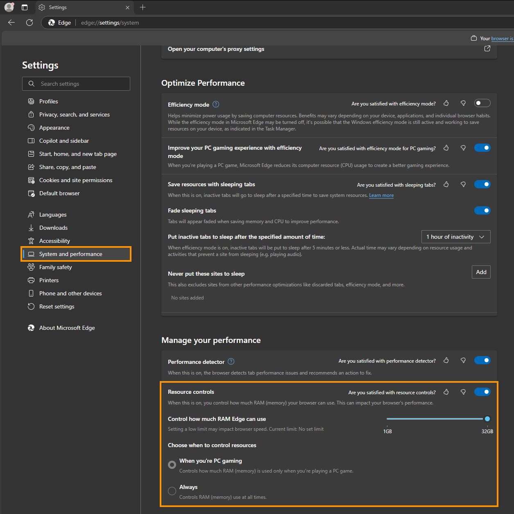This screenshot has width=514, height=514.
Task: Turn on the Efficiency mode toggle
Action: pos(482,103)
